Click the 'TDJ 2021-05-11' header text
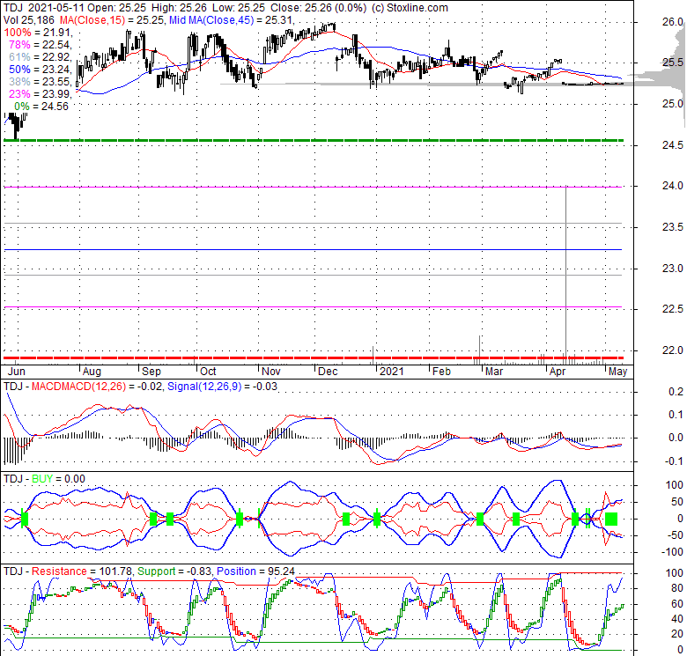Viewport: 687px width, 656px height. click(x=44, y=8)
